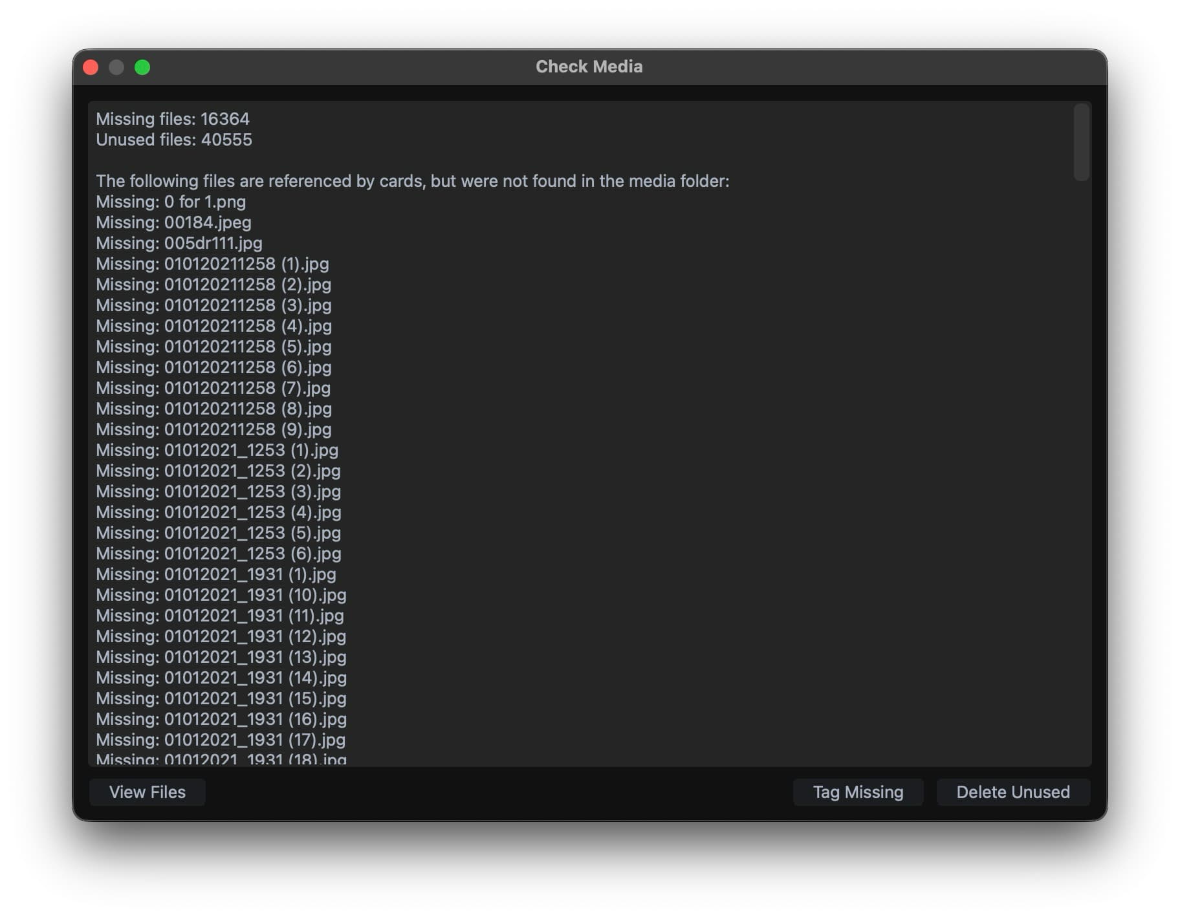Click the 'Missing: 00184.jpeg' entry
The image size is (1180, 917).
(x=173, y=222)
